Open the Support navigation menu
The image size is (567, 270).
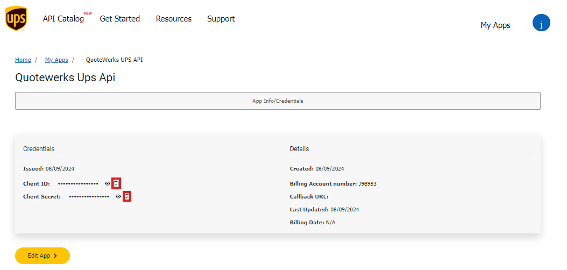(221, 19)
